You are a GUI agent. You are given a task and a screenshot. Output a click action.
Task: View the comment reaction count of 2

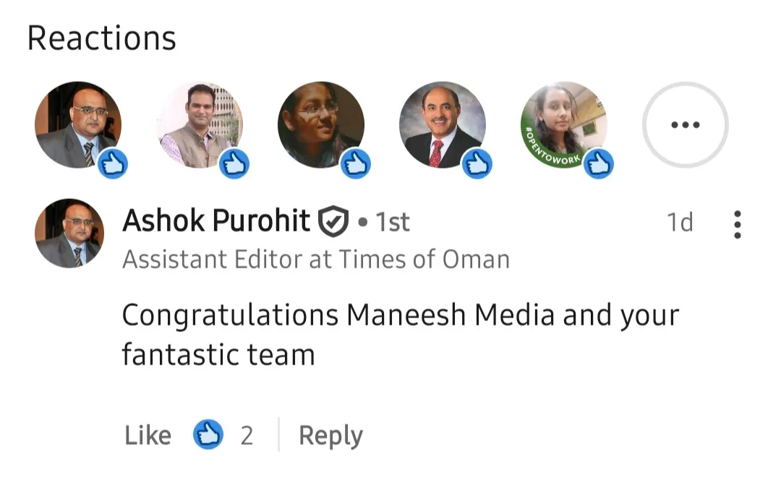pyautogui.click(x=247, y=435)
